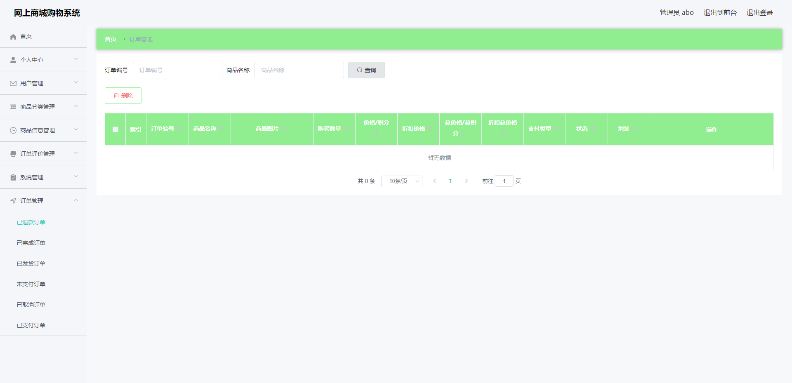Click the clipboard icon for 系统管理
The height and width of the screenshot is (383, 792).
tap(13, 177)
